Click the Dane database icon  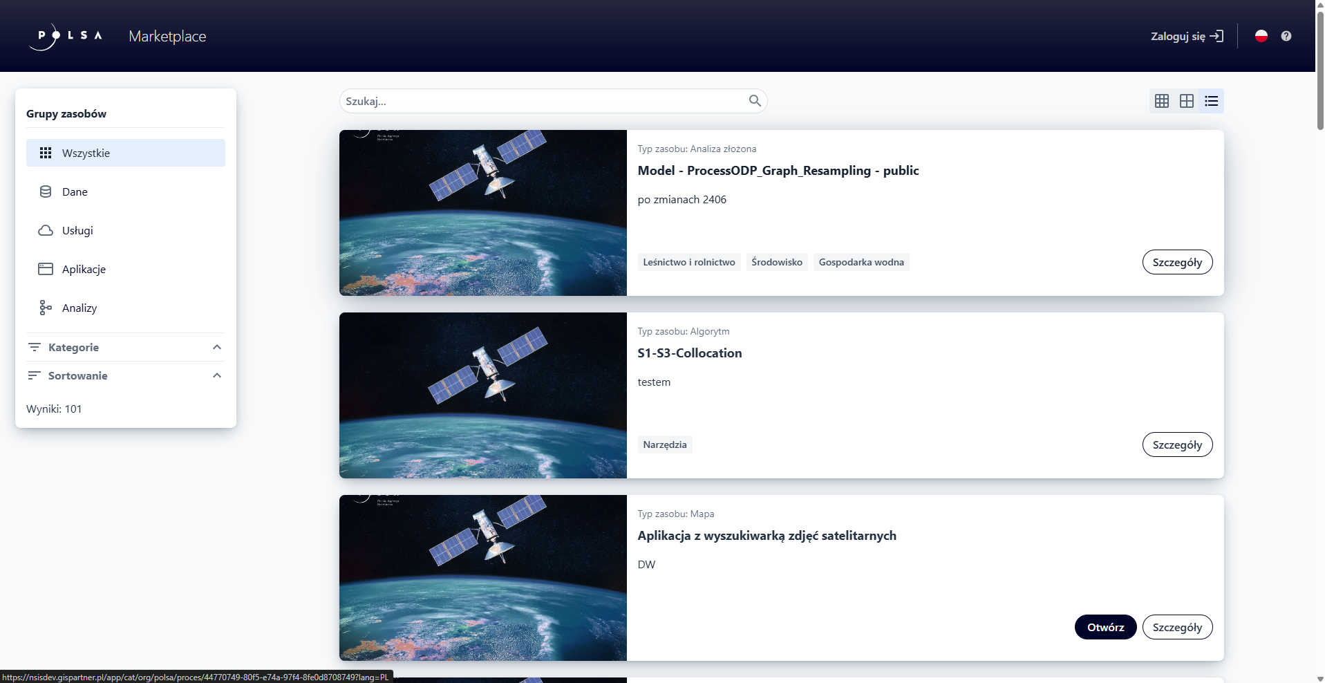point(46,191)
